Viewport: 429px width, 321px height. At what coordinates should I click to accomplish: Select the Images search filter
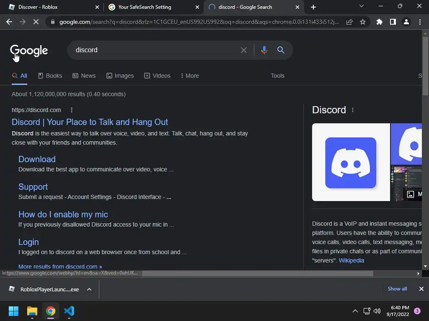(x=120, y=76)
